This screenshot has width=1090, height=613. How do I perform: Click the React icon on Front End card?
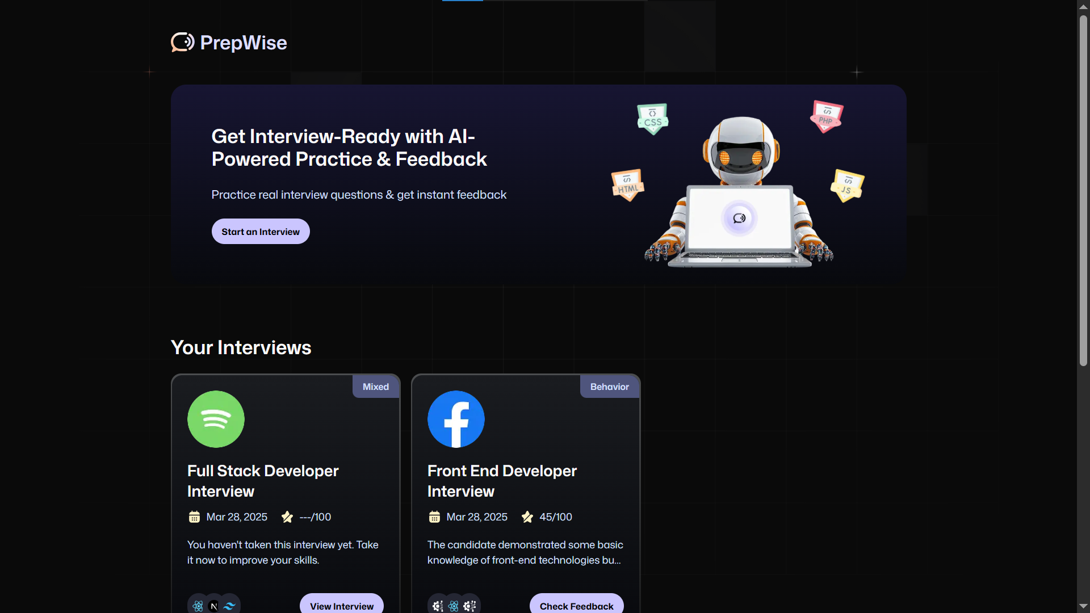pyautogui.click(x=453, y=606)
